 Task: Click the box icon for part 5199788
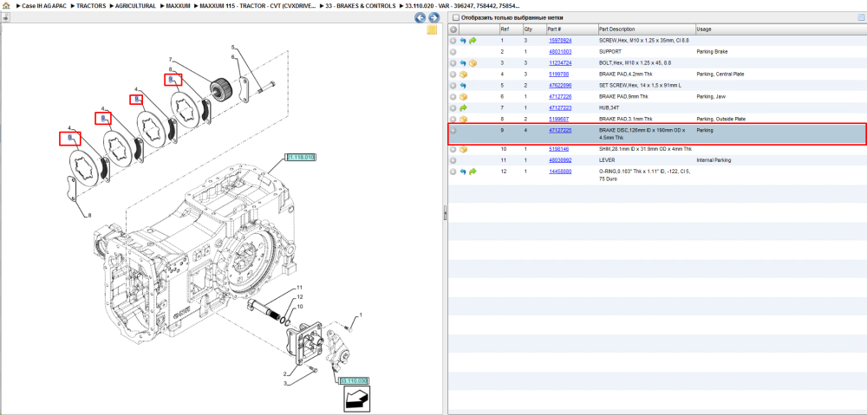pyautogui.click(x=463, y=75)
